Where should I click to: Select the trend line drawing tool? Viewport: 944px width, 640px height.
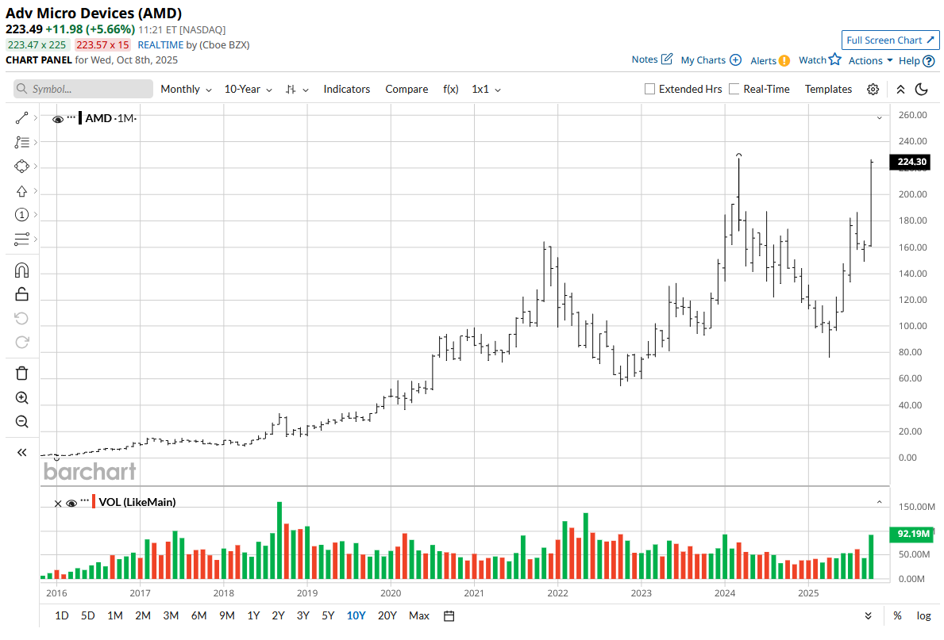21,118
